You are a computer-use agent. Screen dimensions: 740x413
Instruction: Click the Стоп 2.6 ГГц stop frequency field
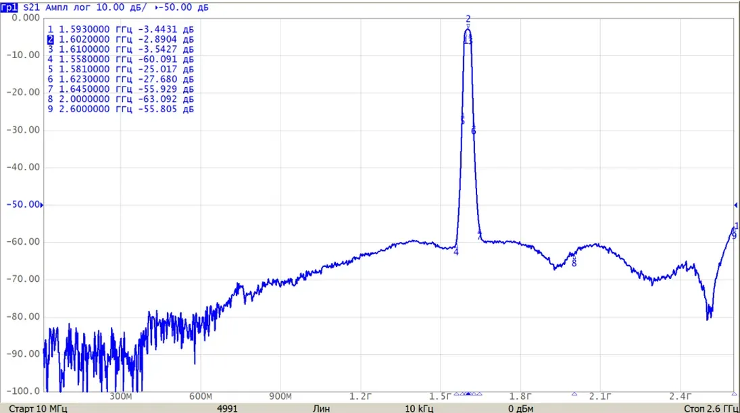711,408
